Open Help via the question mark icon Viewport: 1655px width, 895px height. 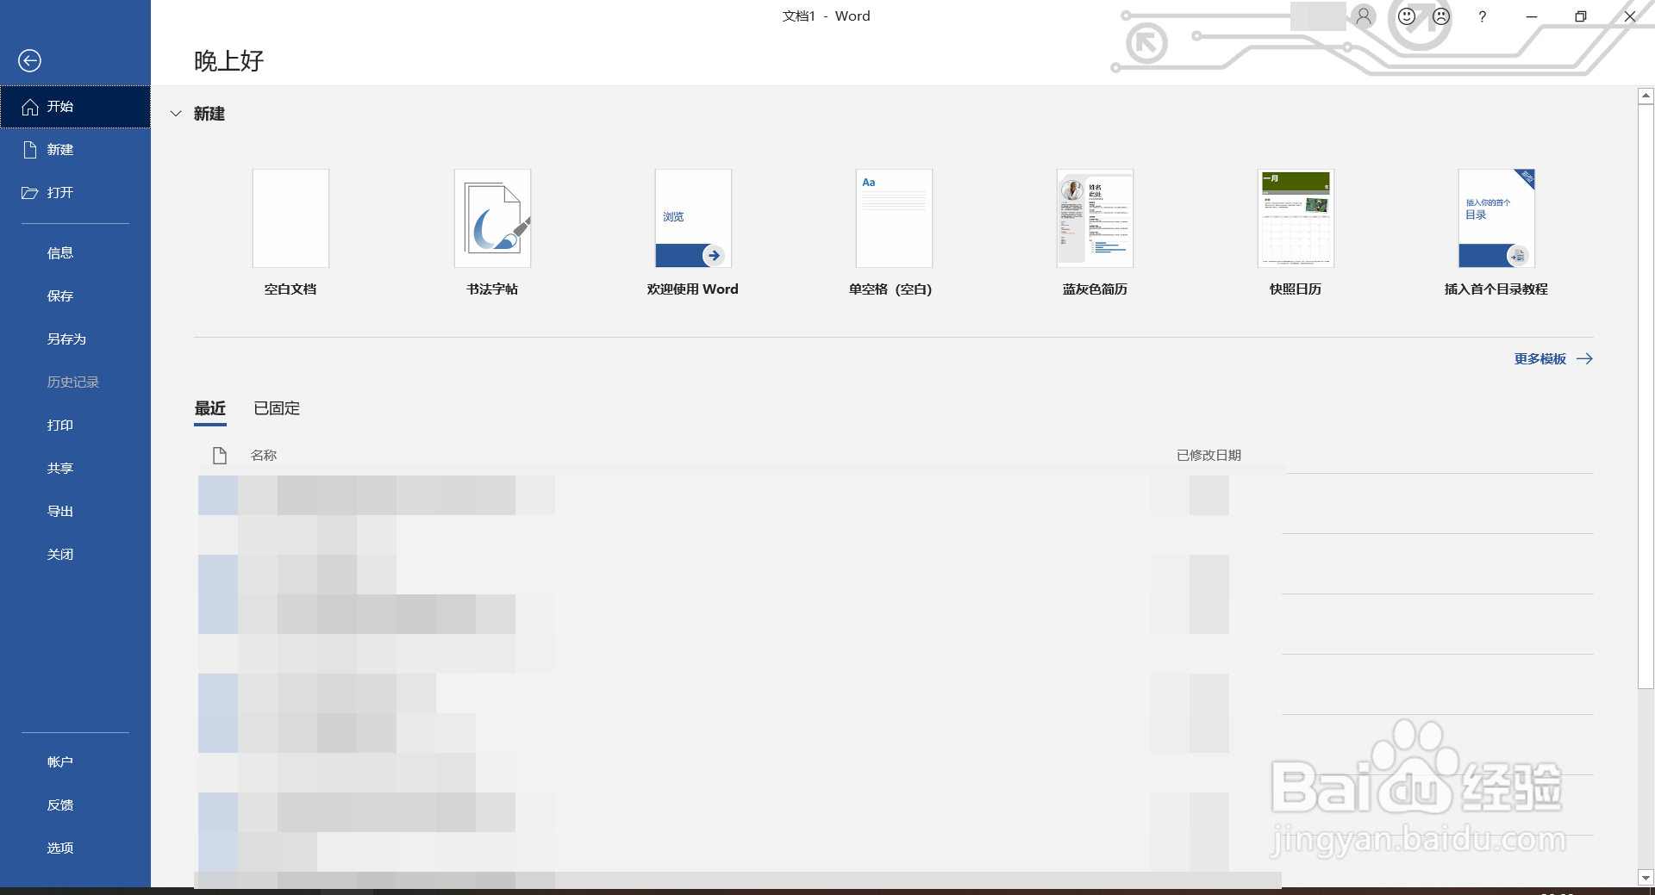[1482, 16]
